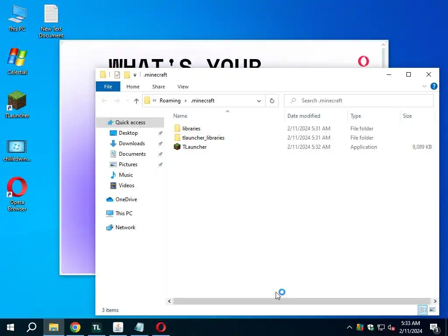This screenshot has height=336, width=448.
Task: Open Windows Security tray icon
Action: [371, 327]
